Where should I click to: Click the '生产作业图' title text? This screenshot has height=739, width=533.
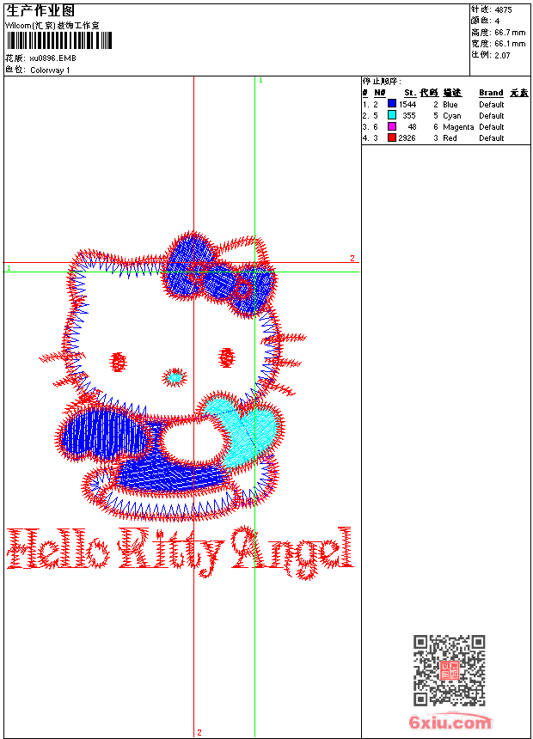point(40,10)
